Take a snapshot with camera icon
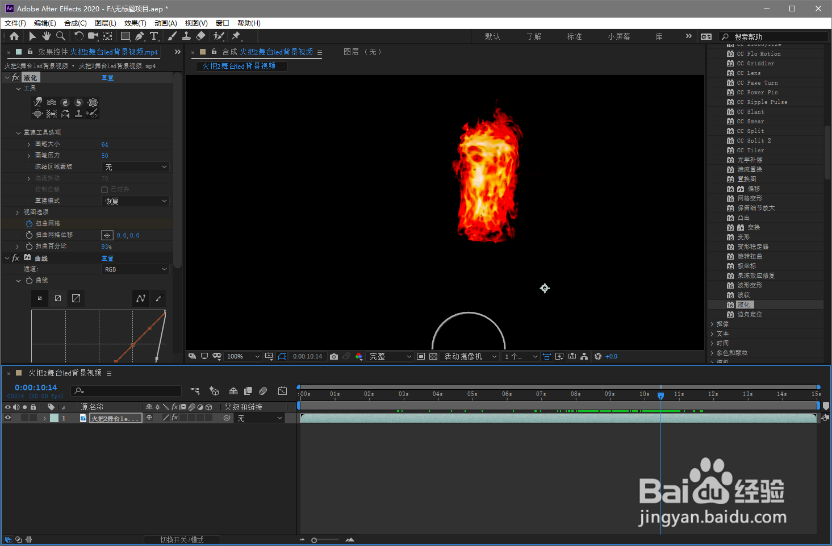This screenshot has height=546, width=832. tap(334, 356)
